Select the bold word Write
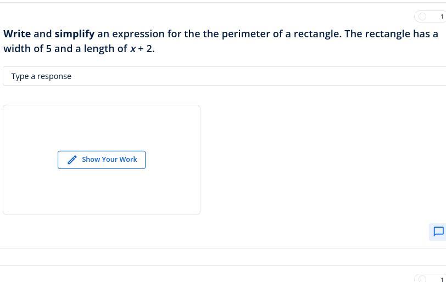The image size is (446, 282). pyautogui.click(x=17, y=34)
